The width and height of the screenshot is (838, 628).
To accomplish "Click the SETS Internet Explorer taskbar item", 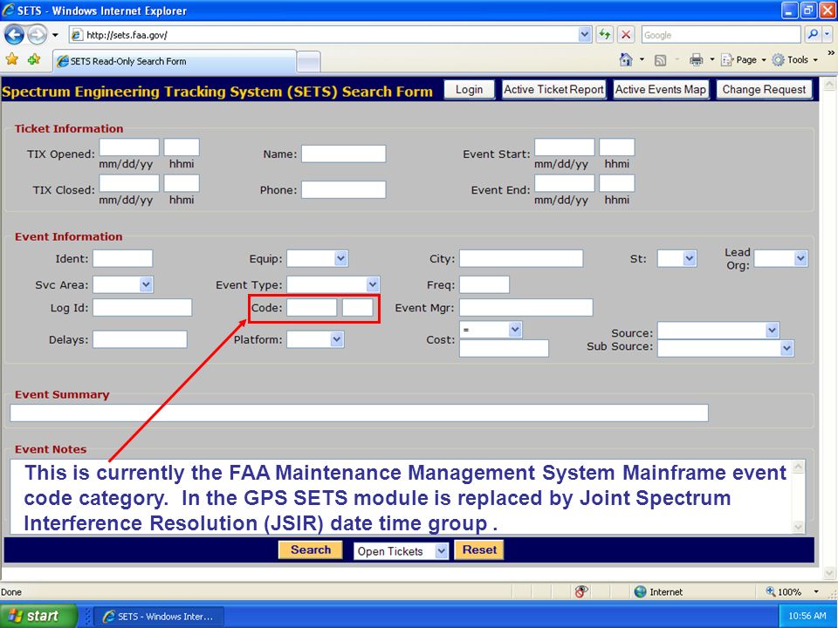I will (x=159, y=617).
